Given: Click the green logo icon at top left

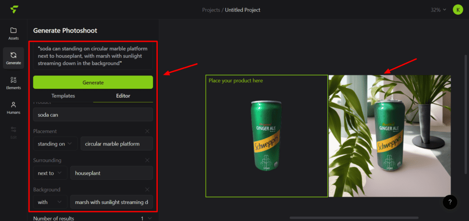Looking at the screenshot, I should (x=15, y=9).
